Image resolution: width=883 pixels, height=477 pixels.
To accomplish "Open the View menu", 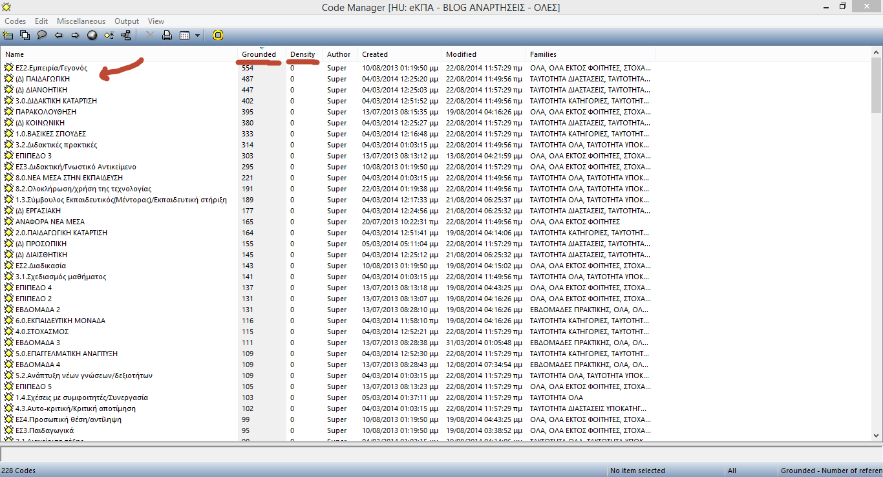I will (156, 21).
